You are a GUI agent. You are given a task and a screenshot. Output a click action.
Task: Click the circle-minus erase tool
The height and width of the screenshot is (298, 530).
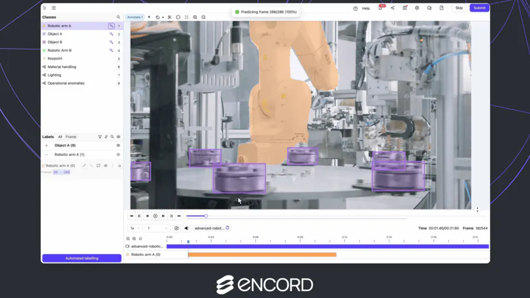coord(178,17)
